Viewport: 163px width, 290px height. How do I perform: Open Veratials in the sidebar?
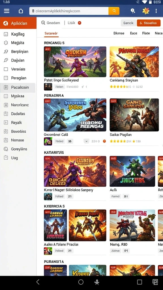point(18,69)
